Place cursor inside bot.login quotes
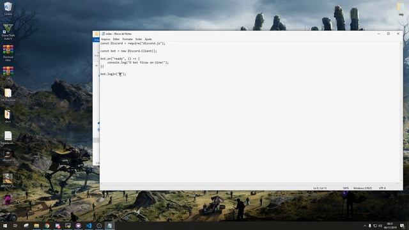The height and width of the screenshot is (230, 409). 121,74
